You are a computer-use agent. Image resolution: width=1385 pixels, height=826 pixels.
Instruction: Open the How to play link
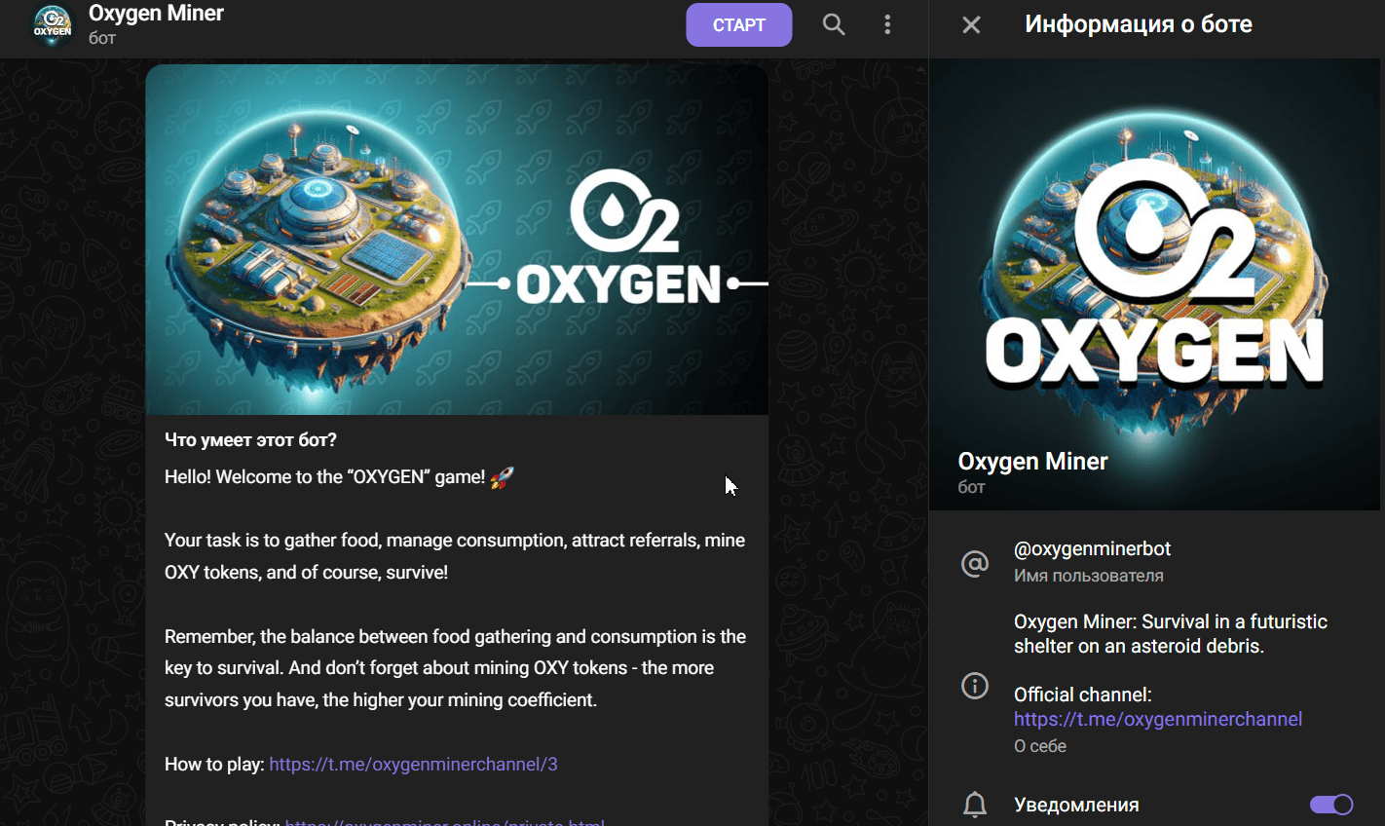413,765
